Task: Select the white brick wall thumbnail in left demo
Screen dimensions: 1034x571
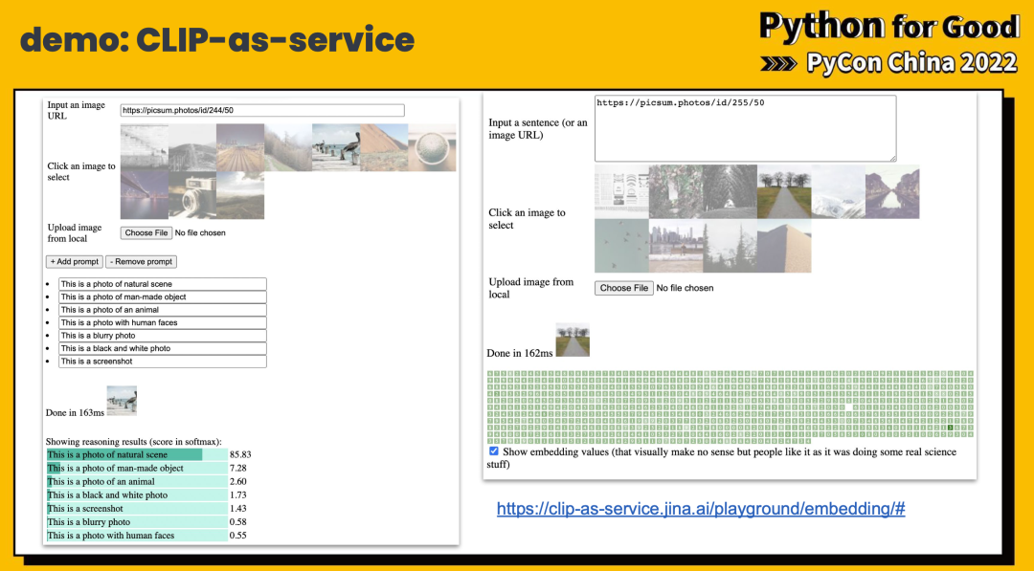Action: (145, 147)
